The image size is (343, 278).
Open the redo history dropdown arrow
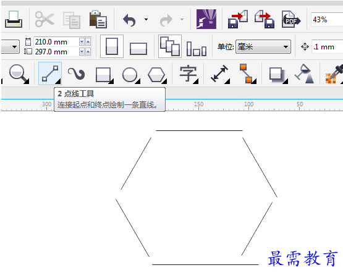pos(182,20)
